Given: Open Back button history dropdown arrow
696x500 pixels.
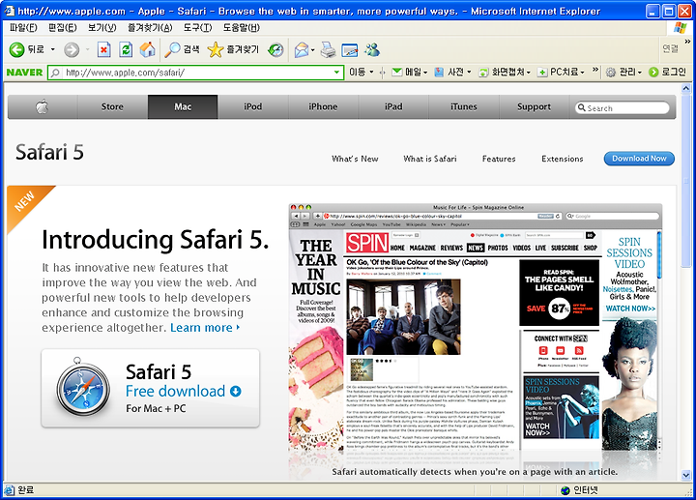Looking at the screenshot, I should pos(53,49).
